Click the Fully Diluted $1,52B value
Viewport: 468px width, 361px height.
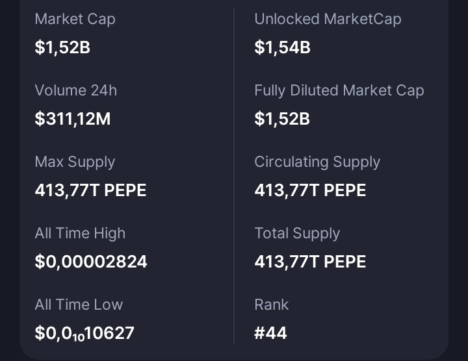(x=282, y=119)
